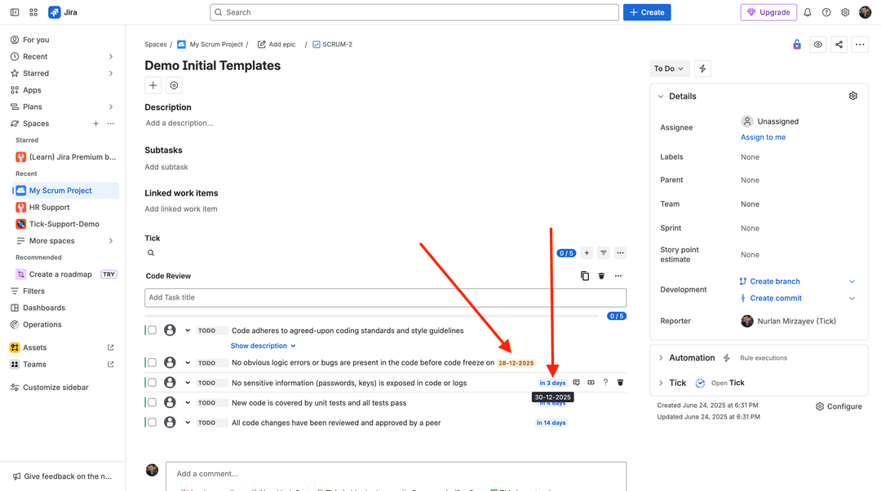Click the notifications bell icon
Viewport: 881px width, 491px height.
tap(807, 11)
